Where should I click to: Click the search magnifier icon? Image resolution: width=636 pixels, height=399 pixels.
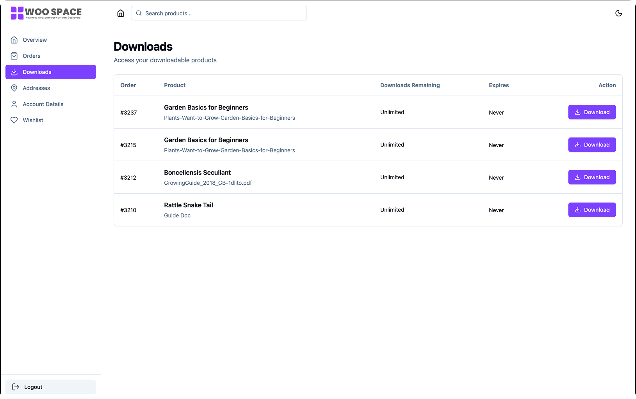coord(139,13)
